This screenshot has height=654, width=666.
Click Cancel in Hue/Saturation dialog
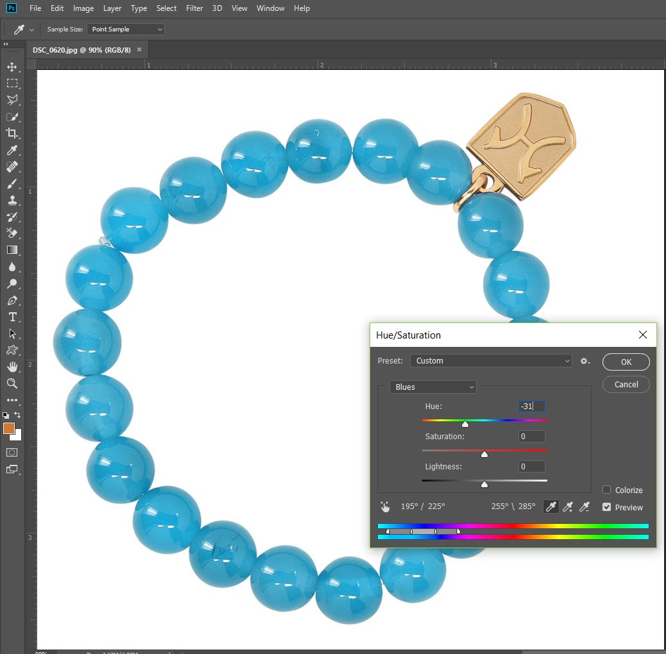(x=626, y=385)
